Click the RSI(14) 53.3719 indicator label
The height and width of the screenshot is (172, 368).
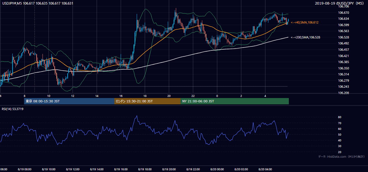pyautogui.click(x=13, y=109)
